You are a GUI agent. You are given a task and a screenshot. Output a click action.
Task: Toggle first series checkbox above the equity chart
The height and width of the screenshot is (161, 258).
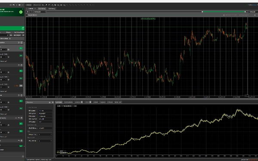click(x=59, y=106)
